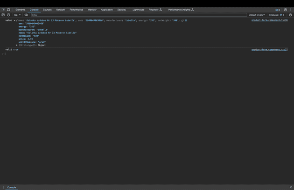
Task: Click the 6 Issues link in console toolbar
Action: pyautogui.click(x=277, y=15)
